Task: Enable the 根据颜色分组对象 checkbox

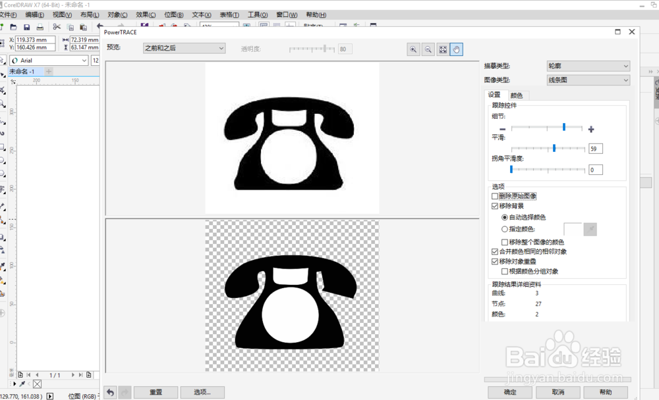Action: coord(505,272)
